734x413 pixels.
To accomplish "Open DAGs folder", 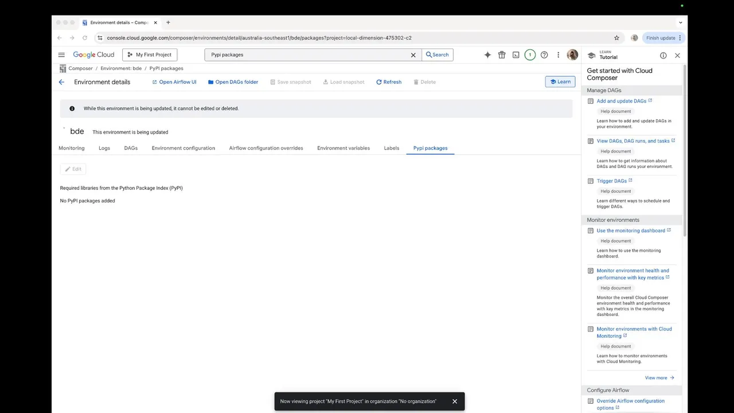I will [233, 82].
